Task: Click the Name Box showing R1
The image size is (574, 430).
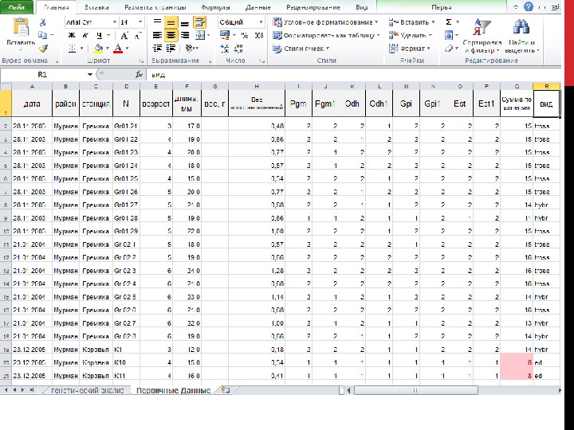Action: click(x=44, y=73)
